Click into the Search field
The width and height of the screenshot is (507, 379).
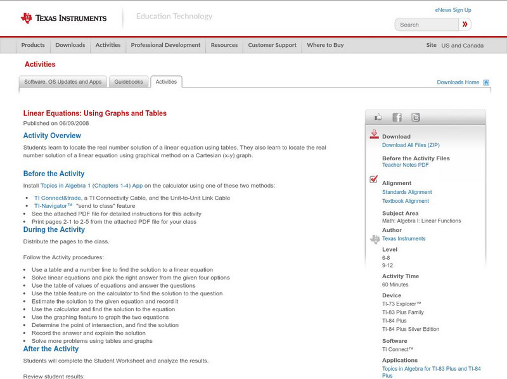[427, 25]
